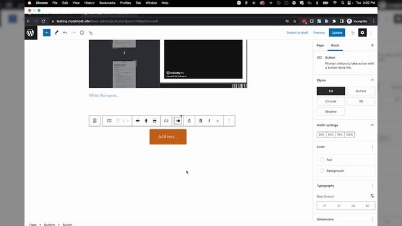Select the Fill button style
The height and width of the screenshot is (226, 402).
[331, 91]
